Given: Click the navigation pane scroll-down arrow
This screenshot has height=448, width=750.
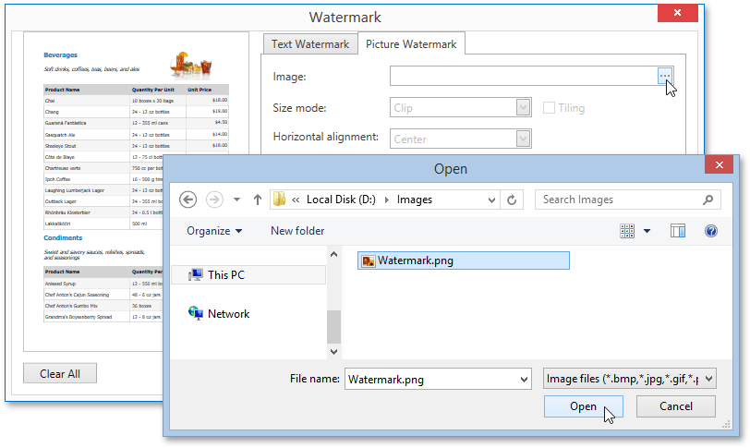Looking at the screenshot, I should (x=333, y=351).
